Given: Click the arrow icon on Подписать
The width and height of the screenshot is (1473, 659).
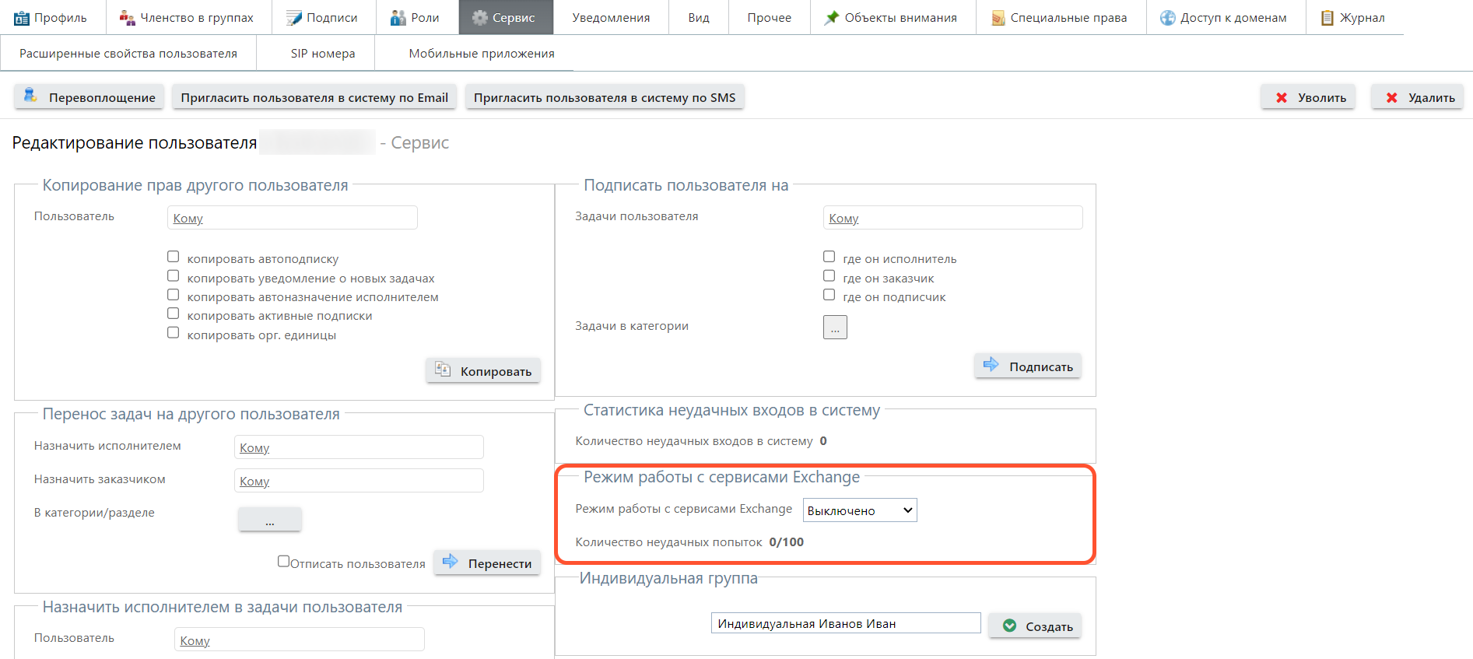Looking at the screenshot, I should pyautogui.click(x=991, y=364).
